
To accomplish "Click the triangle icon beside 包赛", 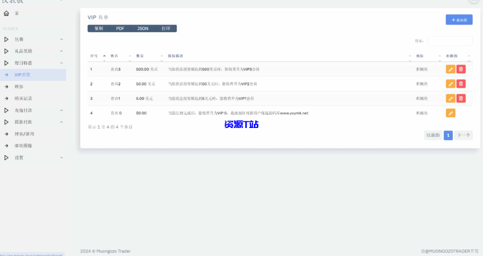I will coord(6,40).
